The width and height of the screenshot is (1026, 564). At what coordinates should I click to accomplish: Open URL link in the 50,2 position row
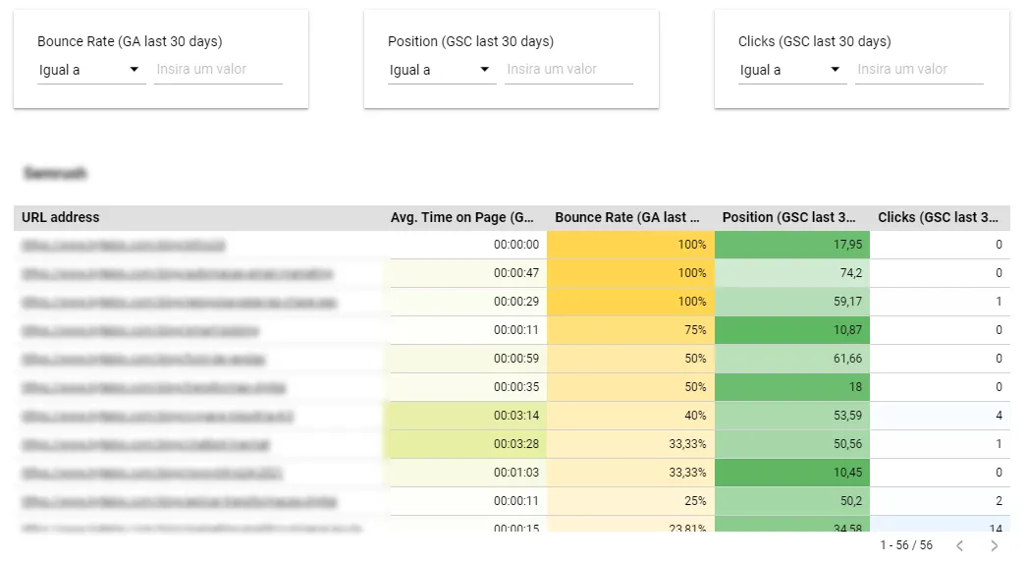tap(179, 502)
